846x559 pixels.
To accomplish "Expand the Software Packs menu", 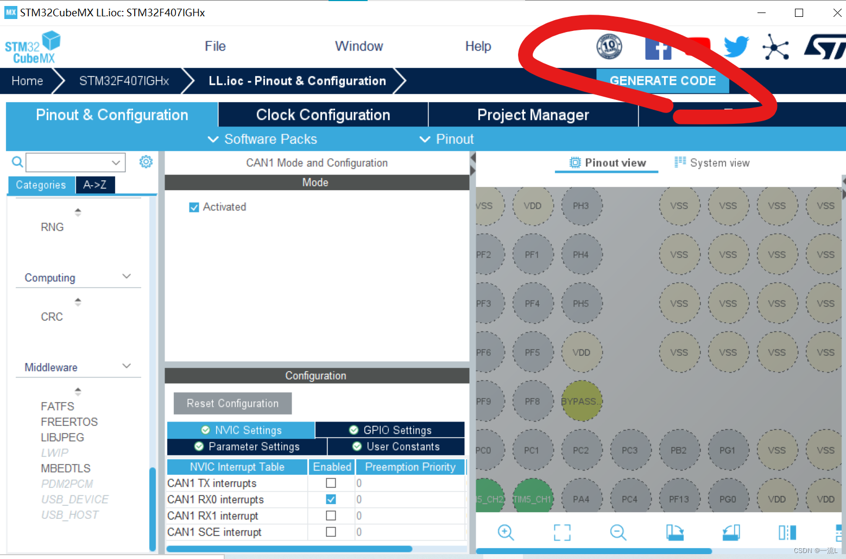I will click(x=262, y=139).
